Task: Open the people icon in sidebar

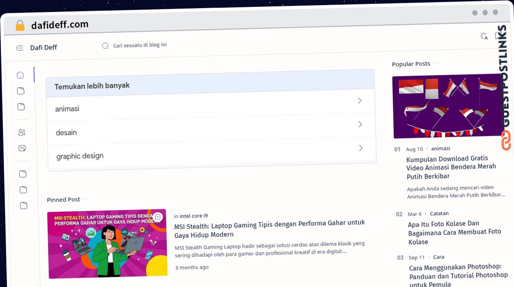Action: pos(22,133)
